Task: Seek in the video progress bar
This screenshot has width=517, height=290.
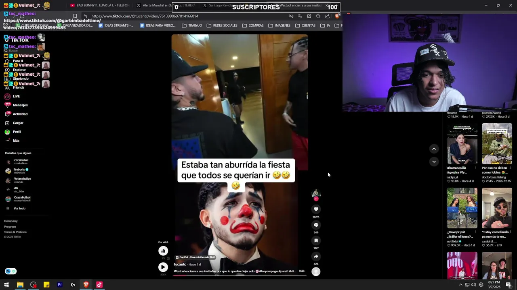Action: [x=240, y=275]
